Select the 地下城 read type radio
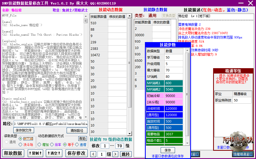Screen dimensions: 256x159 [x=21, y=139]
